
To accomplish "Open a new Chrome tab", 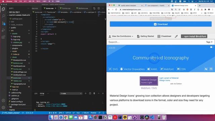I will pyautogui.click(x=200, y=5).
